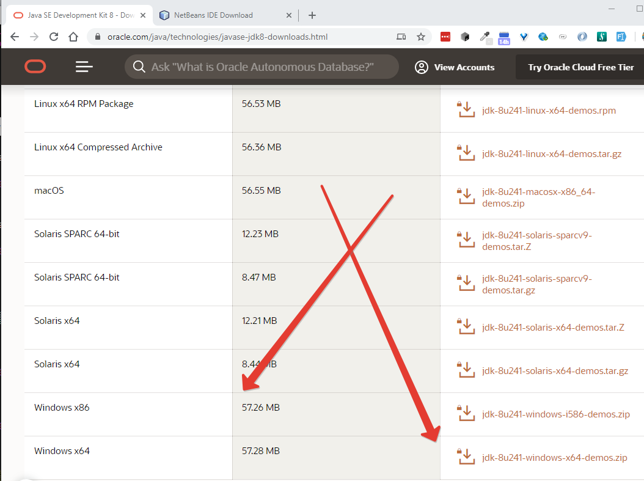Click the device/cast icon in address bar
Image resolution: width=644 pixels, height=481 pixels.
[401, 37]
